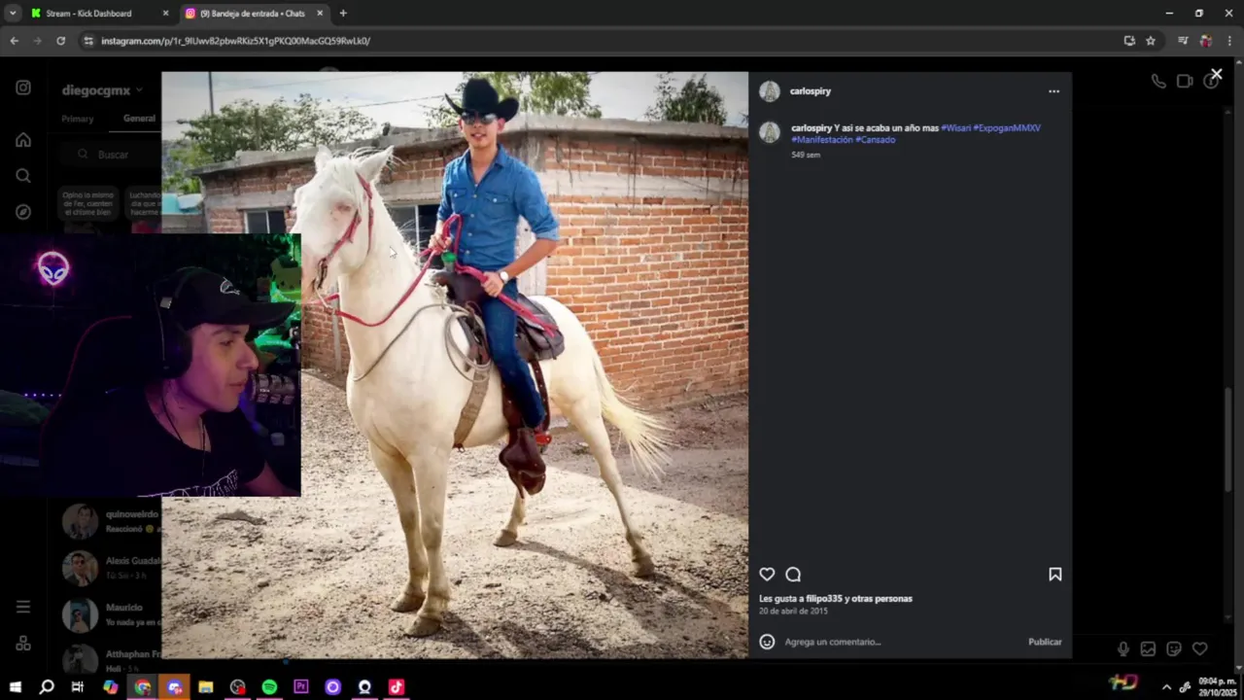Viewport: 1244px width, 700px height.
Task: Open the sidebar hamburger 'More' menu
Action: [x=23, y=607]
